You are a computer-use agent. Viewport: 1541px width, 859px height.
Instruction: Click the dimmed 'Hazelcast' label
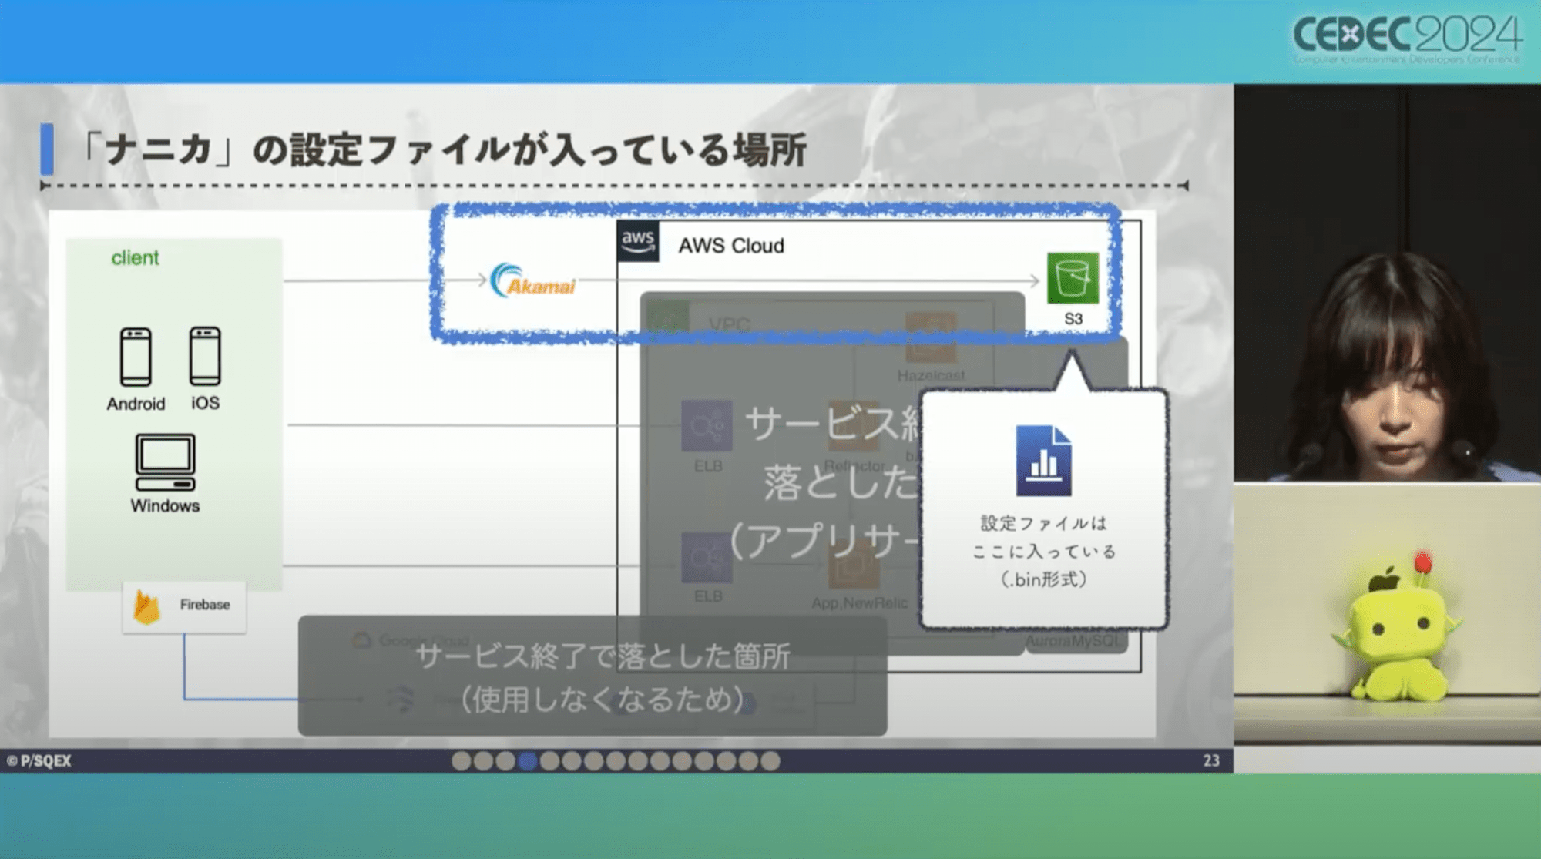(x=931, y=375)
